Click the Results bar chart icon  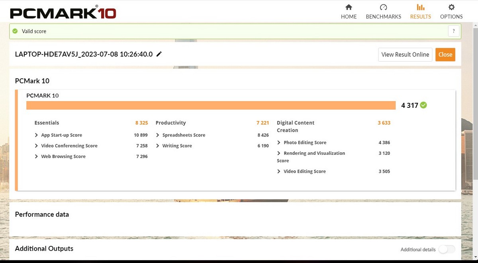pyautogui.click(x=421, y=7)
